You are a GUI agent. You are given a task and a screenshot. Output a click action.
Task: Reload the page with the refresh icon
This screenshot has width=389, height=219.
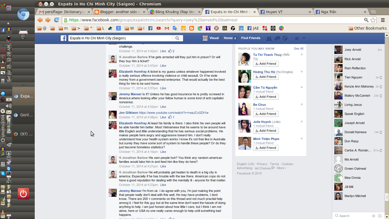coord(56,20)
